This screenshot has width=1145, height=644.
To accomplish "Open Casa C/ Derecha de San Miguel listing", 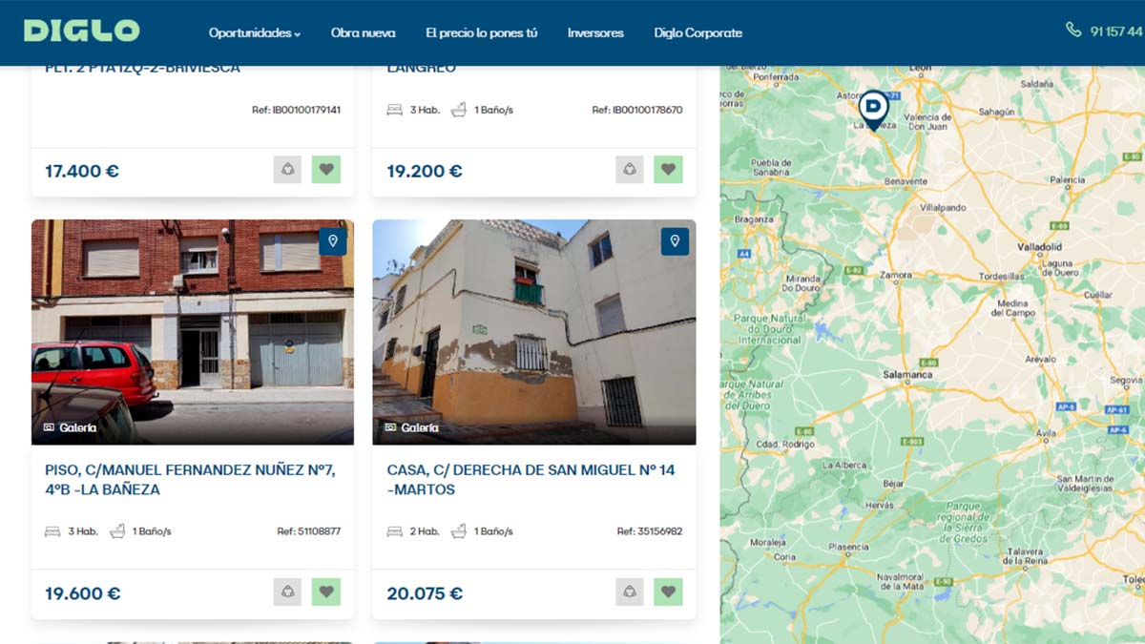I will point(531,479).
